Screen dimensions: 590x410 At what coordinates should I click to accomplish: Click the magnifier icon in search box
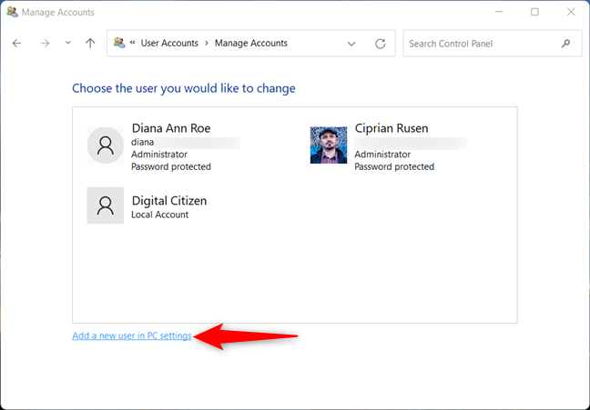[x=566, y=43]
